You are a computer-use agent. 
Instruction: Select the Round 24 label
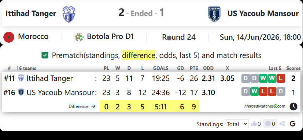pos(179,37)
